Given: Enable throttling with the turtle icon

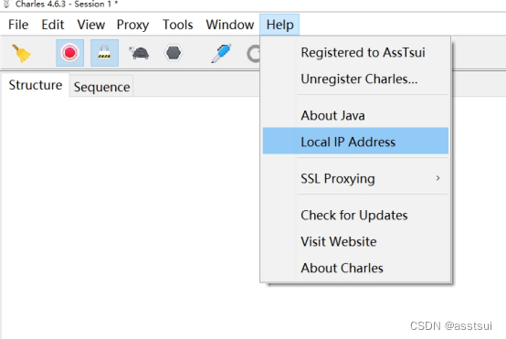Looking at the screenshot, I should coord(139,53).
